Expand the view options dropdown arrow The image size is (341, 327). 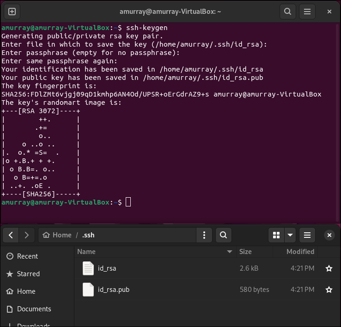290,235
